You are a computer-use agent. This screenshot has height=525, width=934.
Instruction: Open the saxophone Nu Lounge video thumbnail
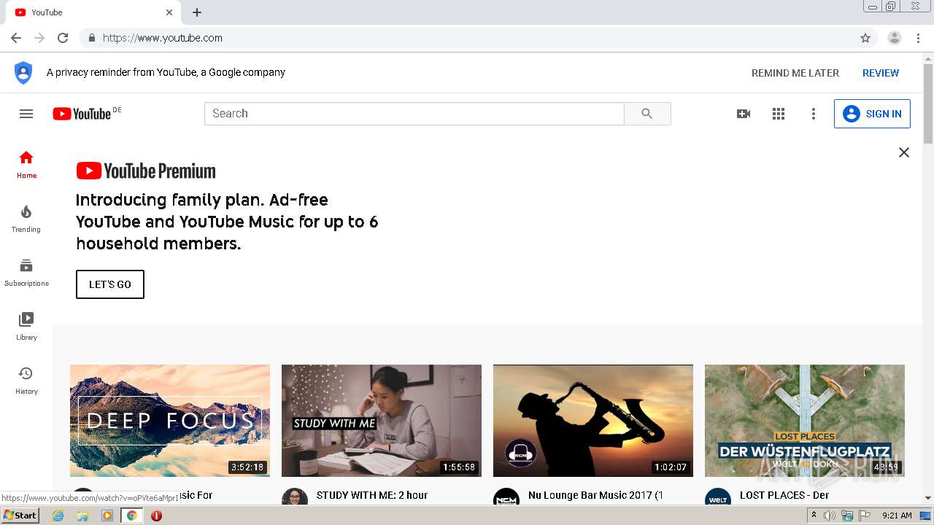point(593,421)
